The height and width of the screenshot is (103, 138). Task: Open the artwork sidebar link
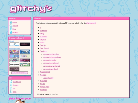15,26
